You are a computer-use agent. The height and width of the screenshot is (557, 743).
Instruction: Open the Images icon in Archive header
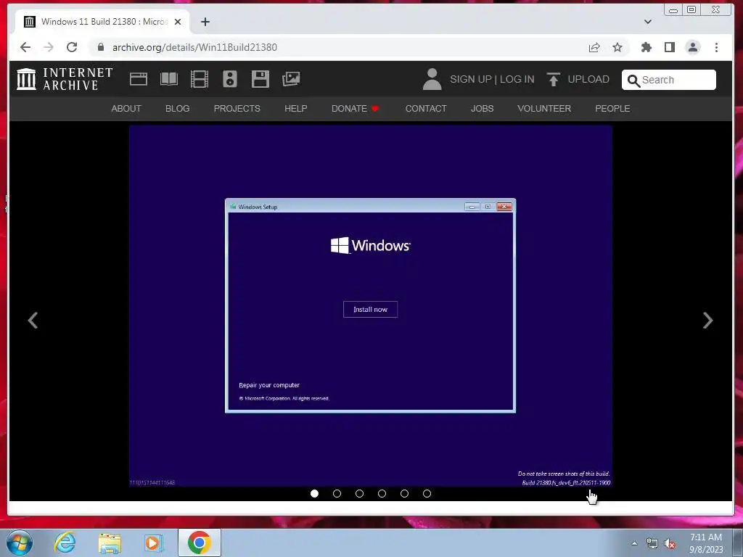tap(291, 79)
